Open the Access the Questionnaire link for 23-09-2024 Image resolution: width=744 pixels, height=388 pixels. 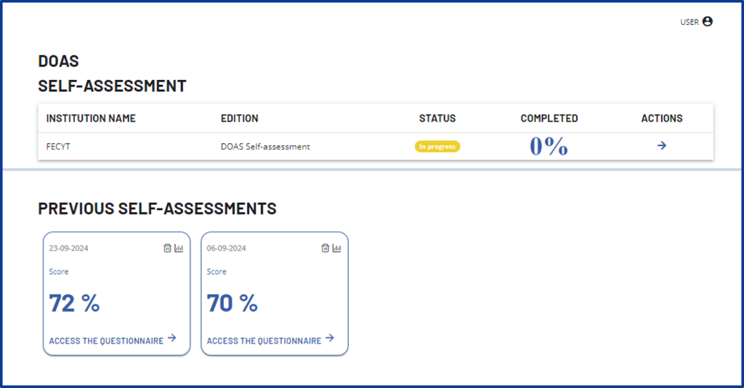[106, 341]
